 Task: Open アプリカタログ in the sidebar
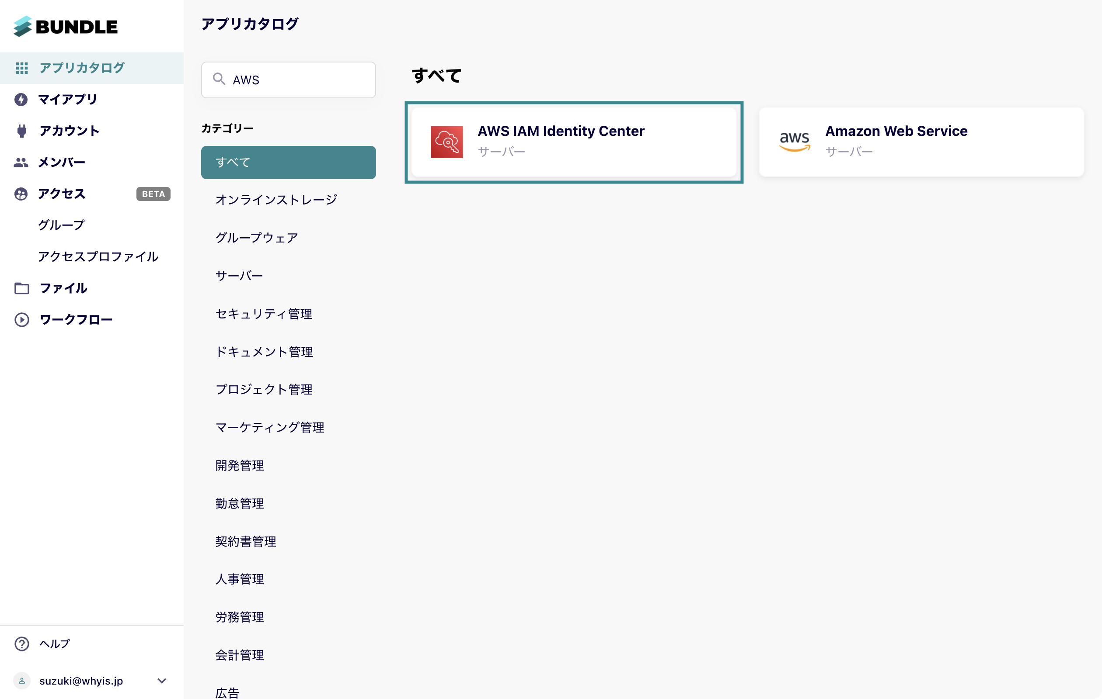coord(92,68)
